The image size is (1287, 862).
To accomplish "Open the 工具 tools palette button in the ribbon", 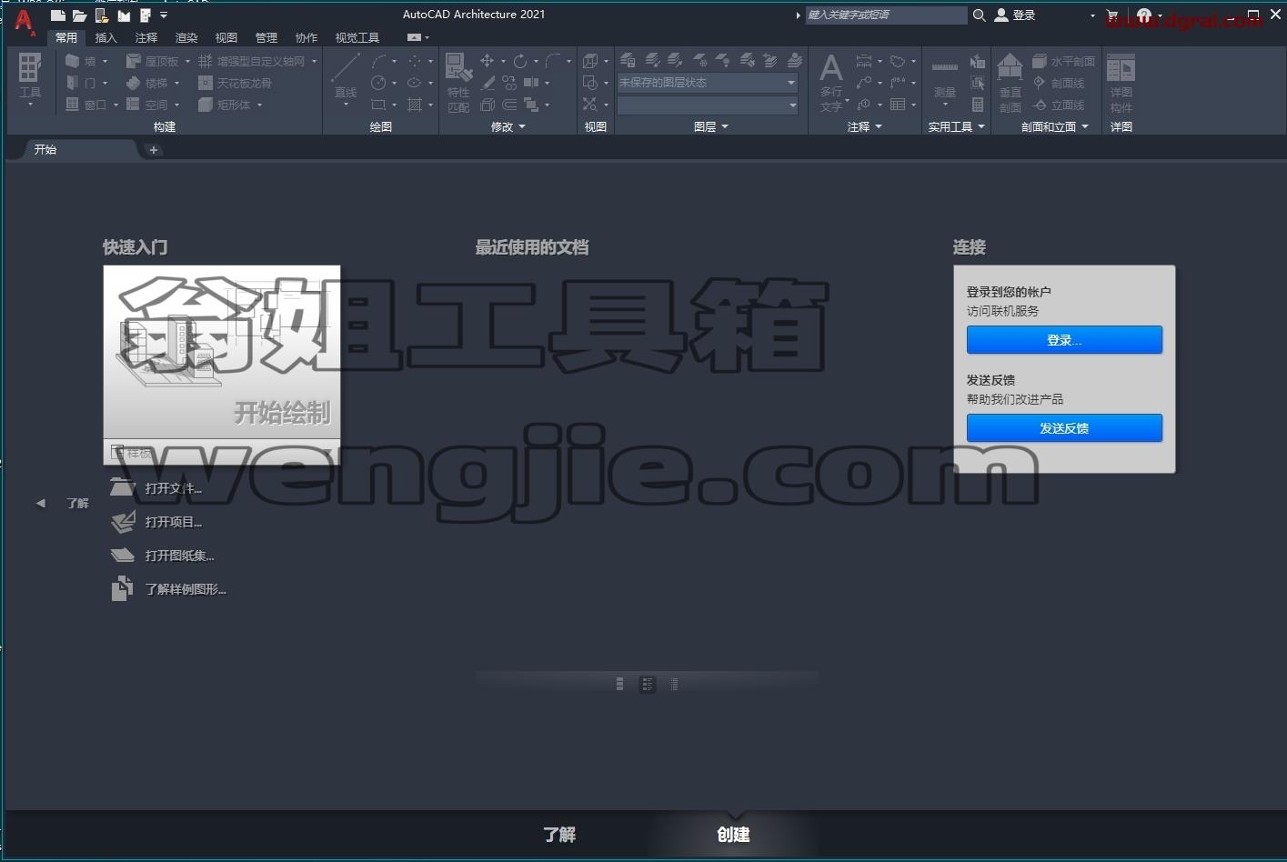I will (x=30, y=80).
